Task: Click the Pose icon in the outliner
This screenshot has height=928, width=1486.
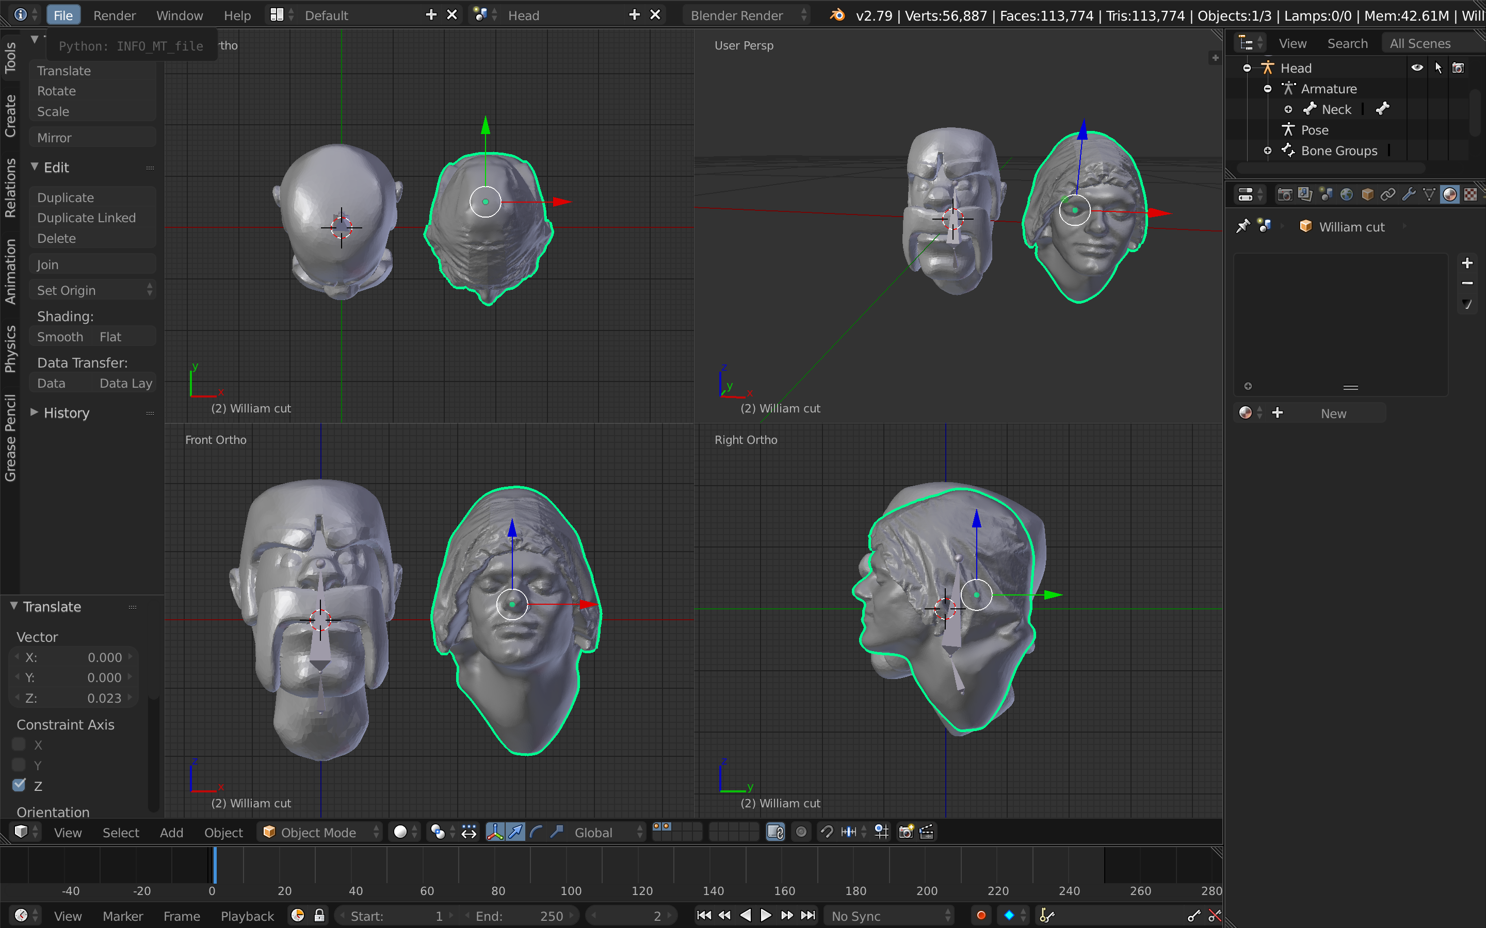Action: (1288, 129)
